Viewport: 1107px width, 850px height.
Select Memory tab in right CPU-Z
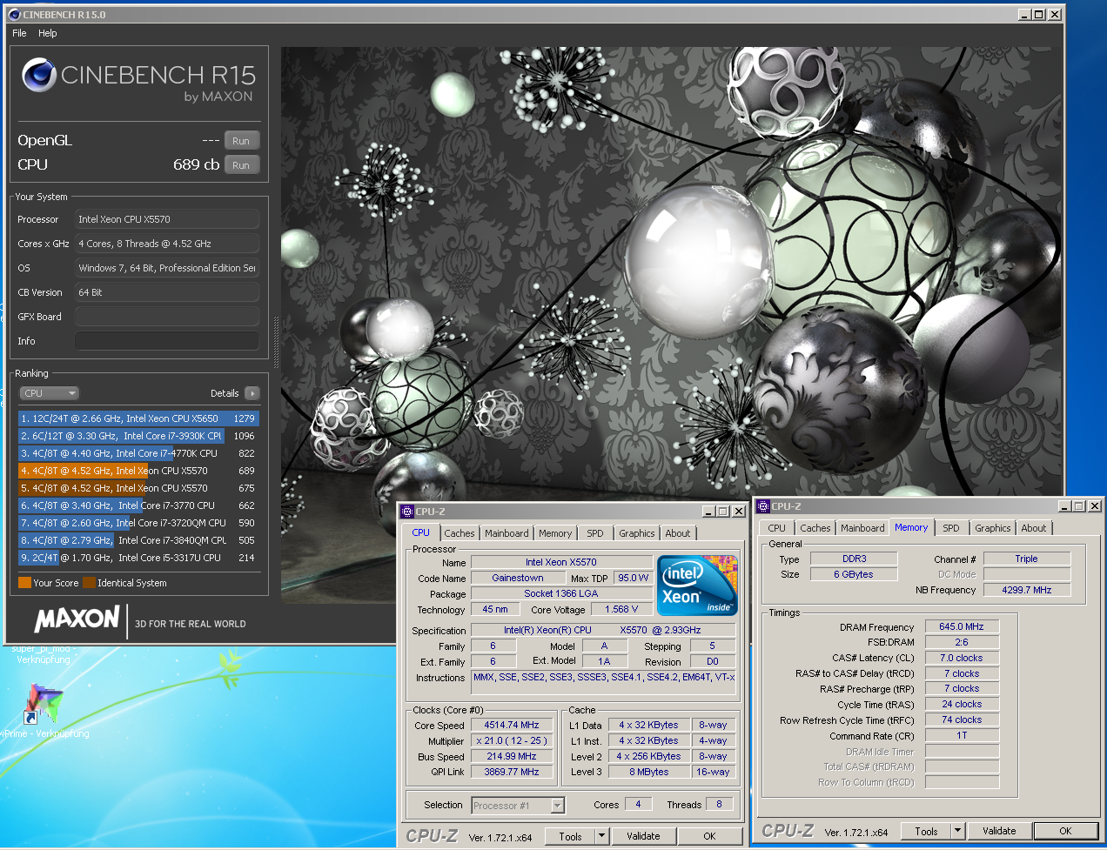[911, 527]
